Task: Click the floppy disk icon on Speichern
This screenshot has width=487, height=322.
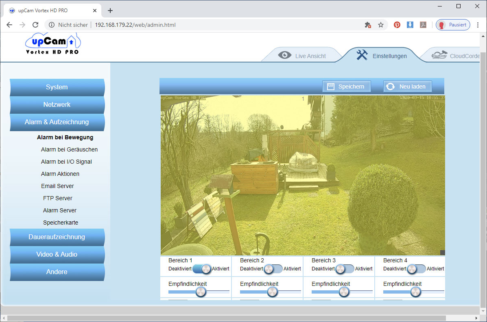Action: [330, 86]
